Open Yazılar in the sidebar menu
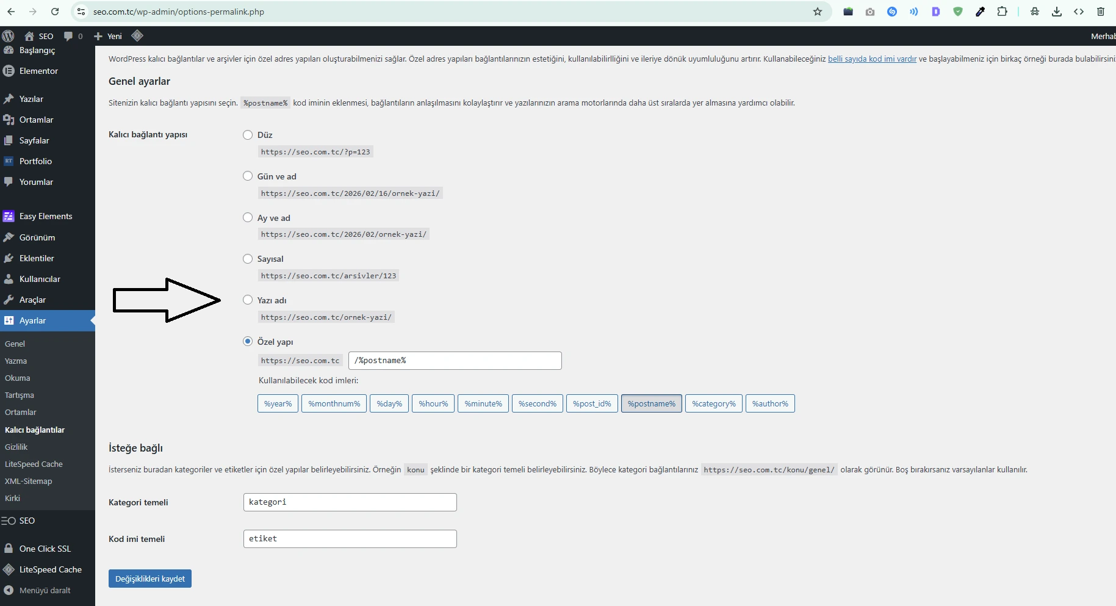This screenshot has height=606, width=1116. 32,99
